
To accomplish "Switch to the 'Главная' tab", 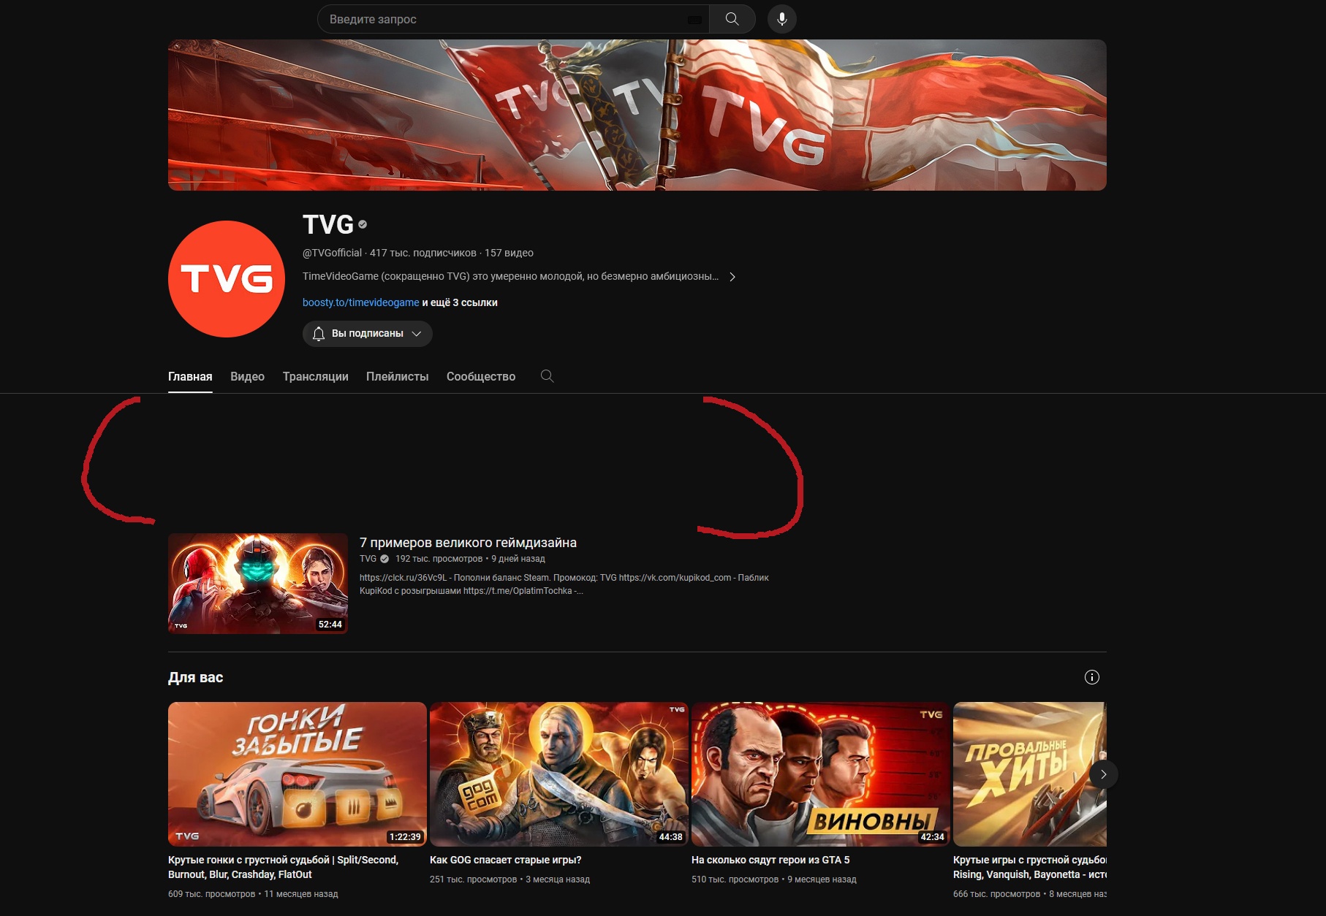I will click(x=190, y=377).
